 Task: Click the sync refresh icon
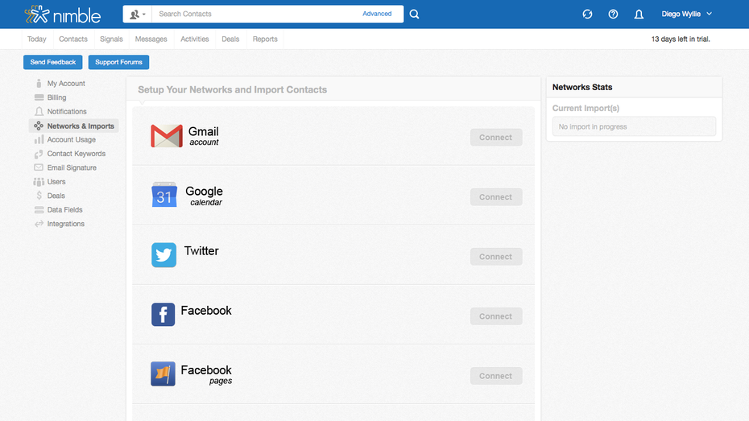click(x=587, y=14)
